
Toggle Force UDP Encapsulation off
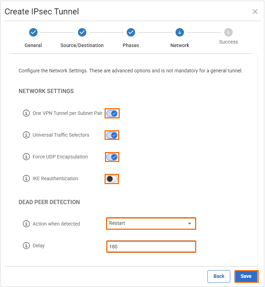[x=112, y=157]
